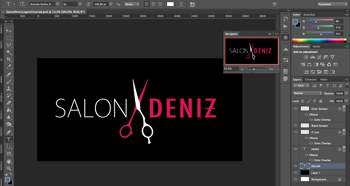Select the Brush tool
350x186 pixels.
pyautogui.click(x=9, y=82)
